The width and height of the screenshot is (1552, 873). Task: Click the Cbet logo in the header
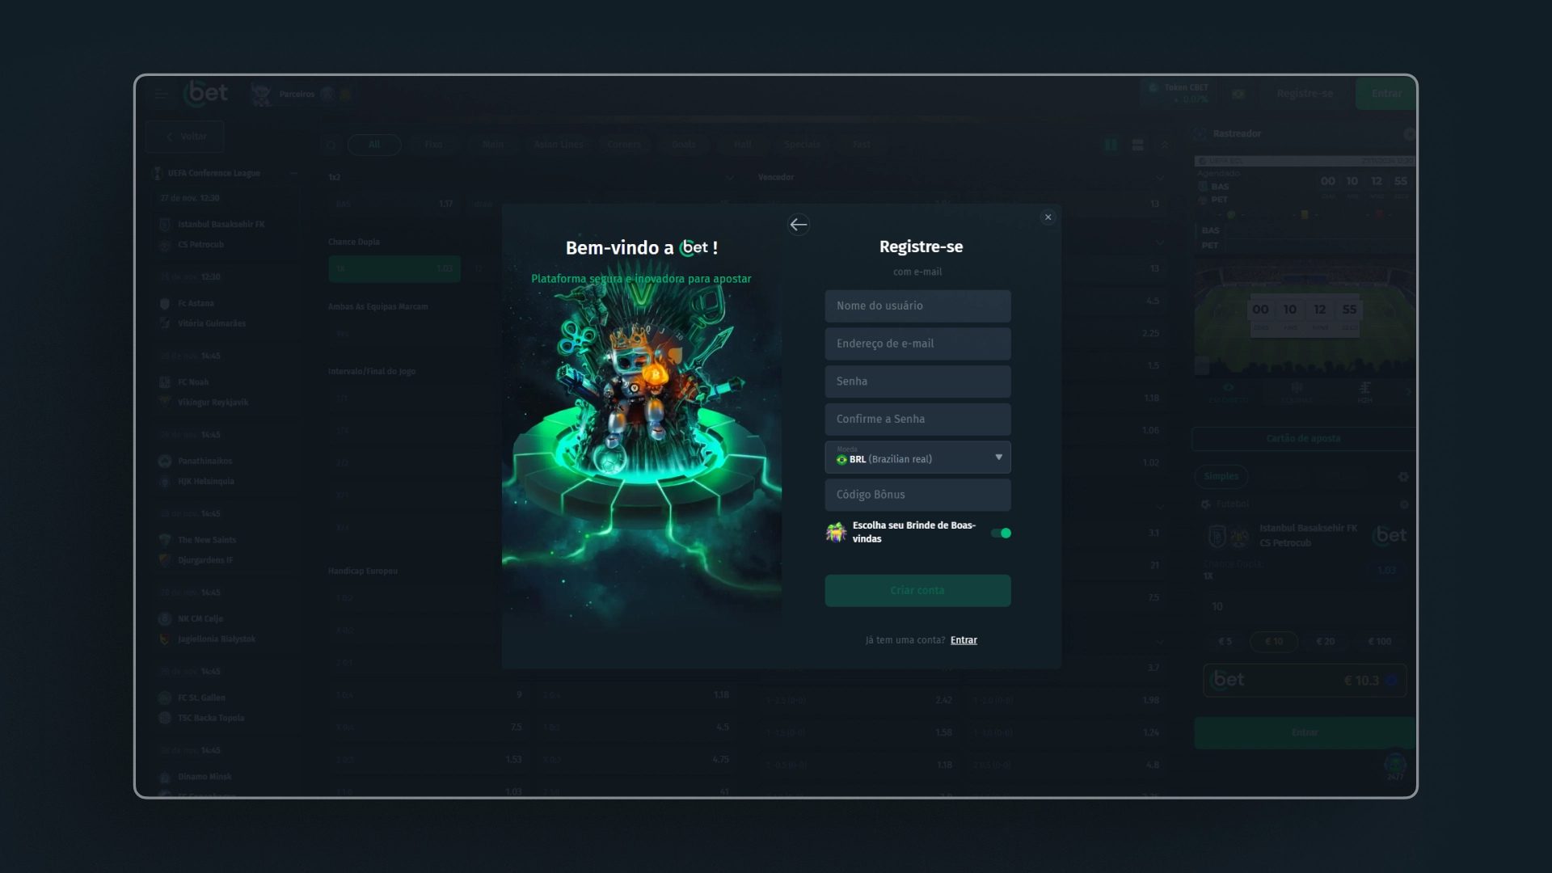click(206, 94)
